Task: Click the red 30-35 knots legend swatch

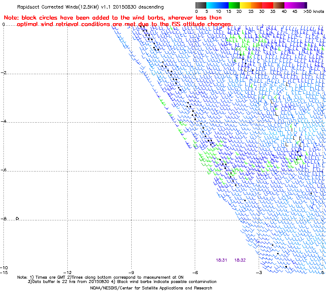Action: point(268,5)
